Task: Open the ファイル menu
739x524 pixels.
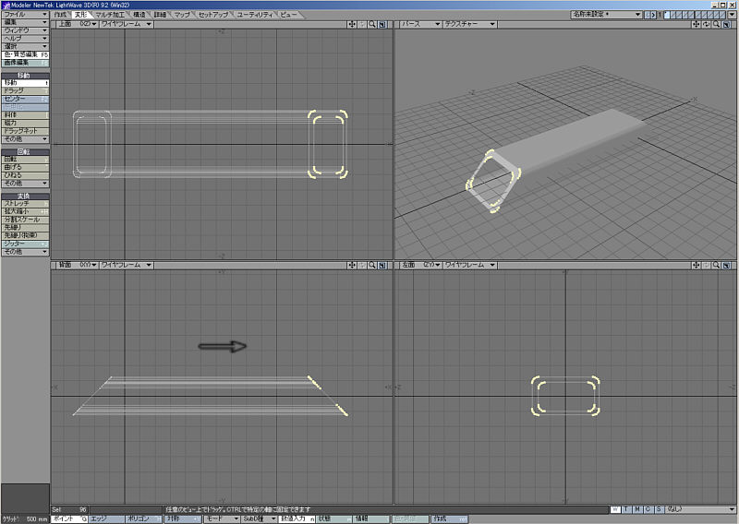Action: pos(25,15)
